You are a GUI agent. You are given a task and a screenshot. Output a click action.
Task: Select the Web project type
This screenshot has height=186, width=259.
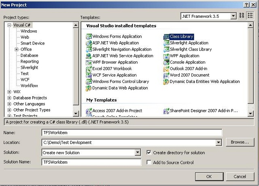[x=25, y=37]
